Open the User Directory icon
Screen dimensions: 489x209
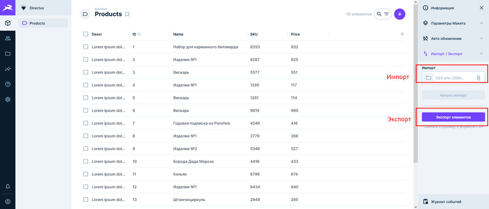(8, 38)
